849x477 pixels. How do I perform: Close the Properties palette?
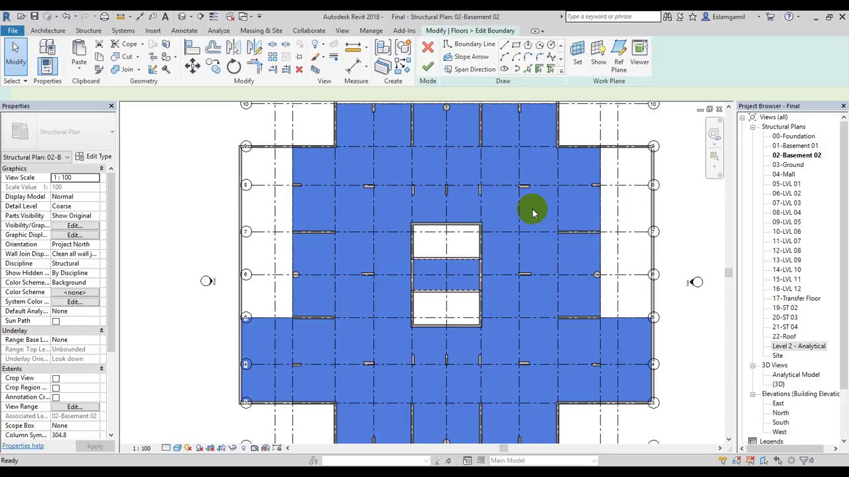tap(111, 106)
